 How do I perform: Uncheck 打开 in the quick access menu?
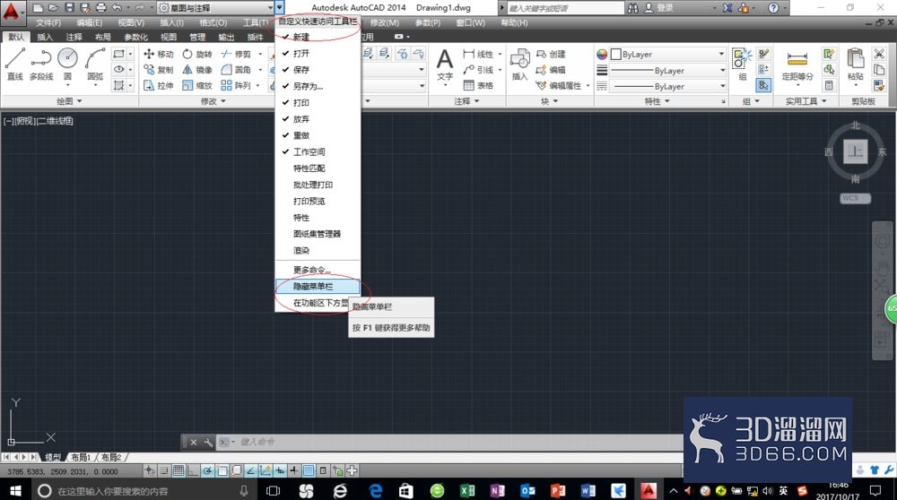click(x=318, y=53)
